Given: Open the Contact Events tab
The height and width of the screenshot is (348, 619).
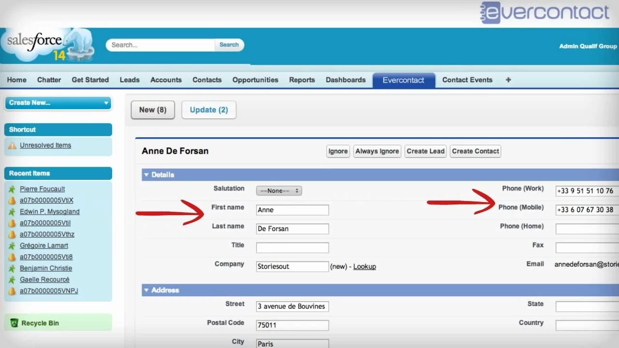Looking at the screenshot, I should click(467, 80).
